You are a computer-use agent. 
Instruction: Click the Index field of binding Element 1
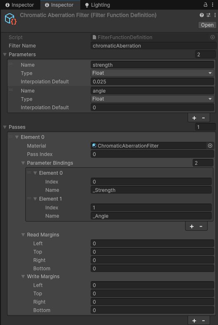pyautogui.click(x=151, y=208)
